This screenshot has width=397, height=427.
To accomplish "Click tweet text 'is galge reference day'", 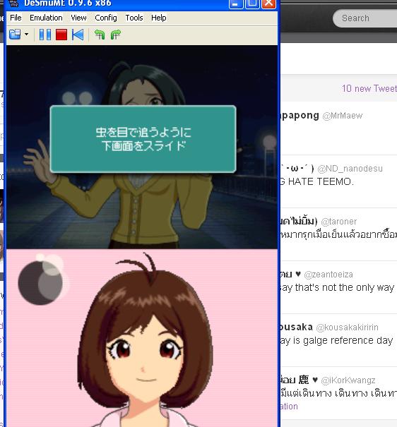I will pos(343,340).
